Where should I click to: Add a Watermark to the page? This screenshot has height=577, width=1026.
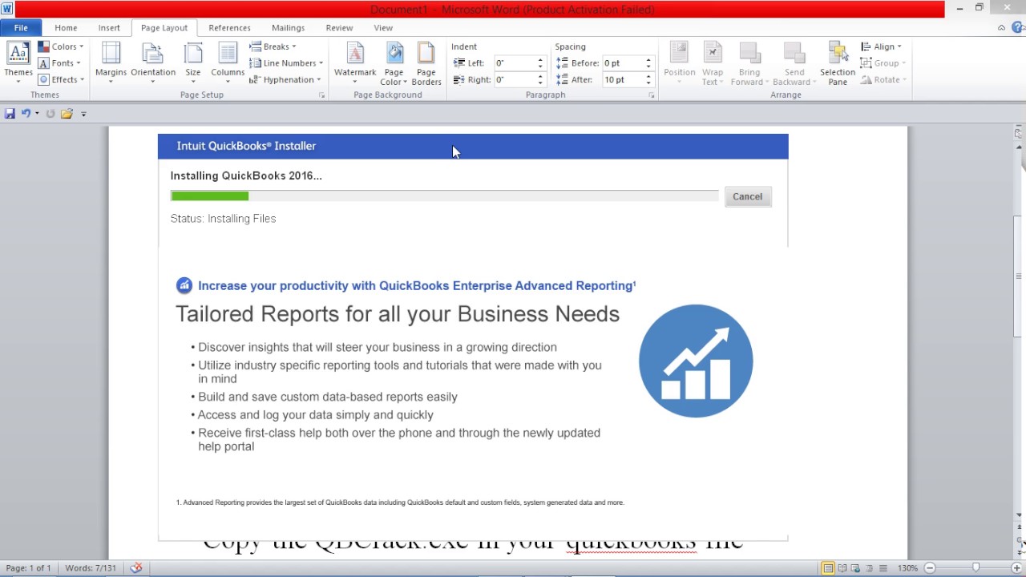point(355,63)
